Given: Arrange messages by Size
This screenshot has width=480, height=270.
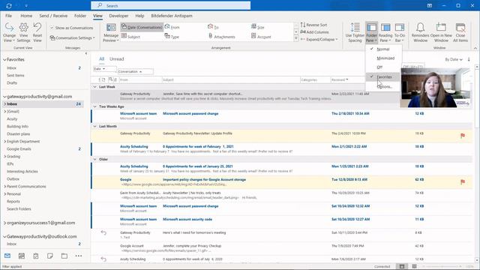Looking at the screenshot, I should tap(257, 27).
